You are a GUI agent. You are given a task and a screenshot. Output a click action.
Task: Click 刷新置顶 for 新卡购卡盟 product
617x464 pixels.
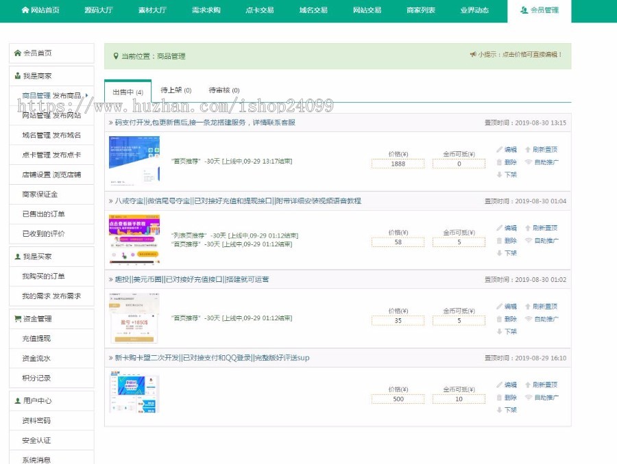[x=542, y=385]
